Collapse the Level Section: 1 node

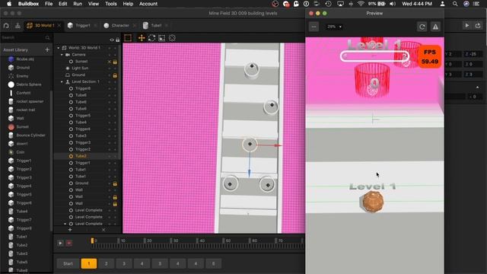(62, 81)
